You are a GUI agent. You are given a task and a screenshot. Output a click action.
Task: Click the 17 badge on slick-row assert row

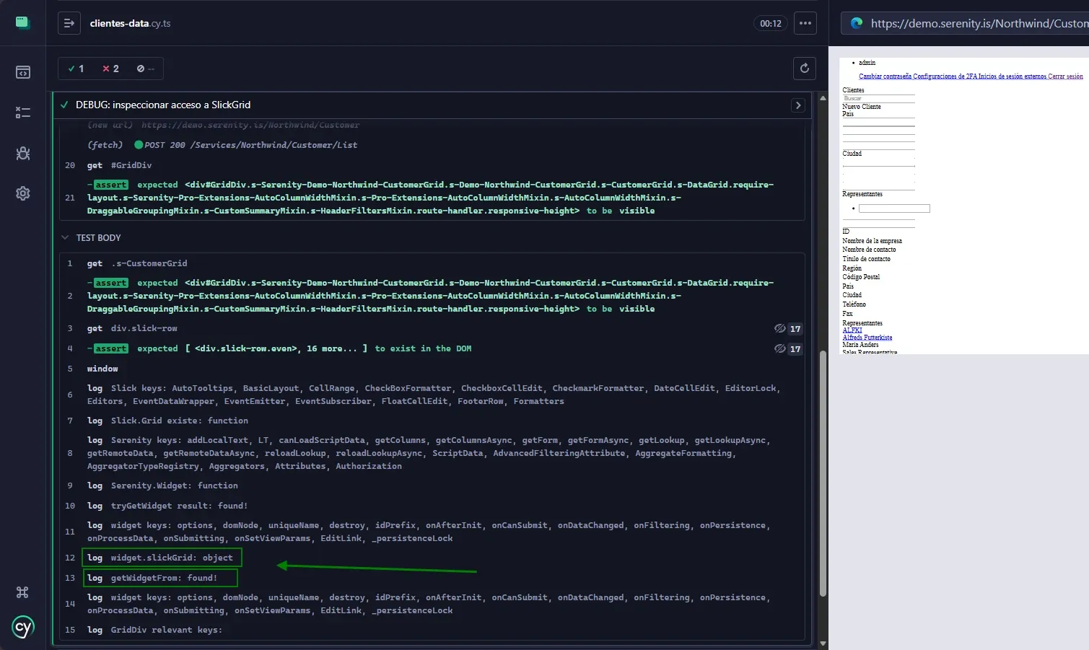point(795,349)
